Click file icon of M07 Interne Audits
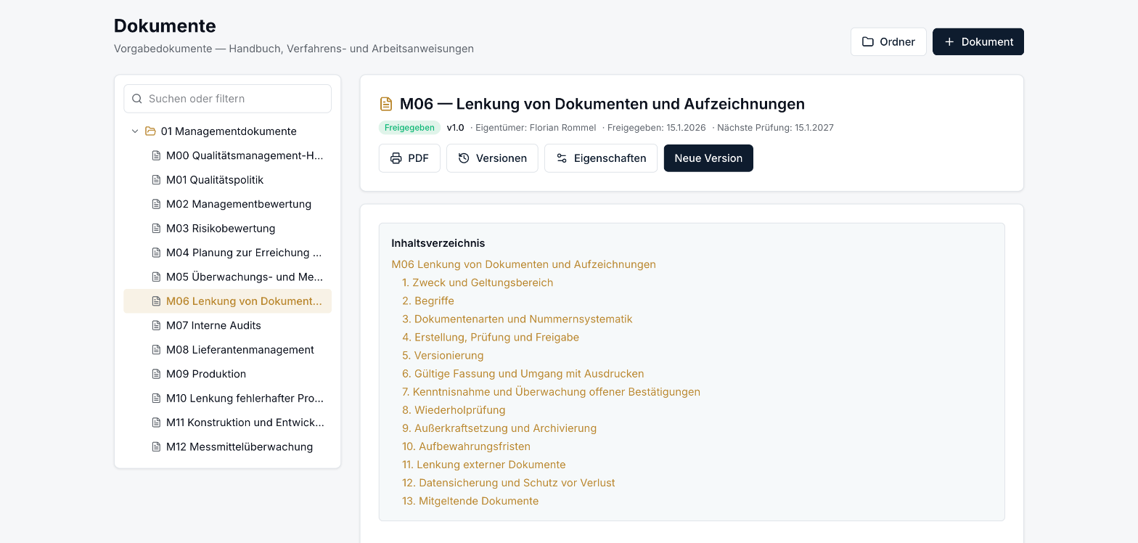The height and width of the screenshot is (543, 1138). click(x=156, y=326)
